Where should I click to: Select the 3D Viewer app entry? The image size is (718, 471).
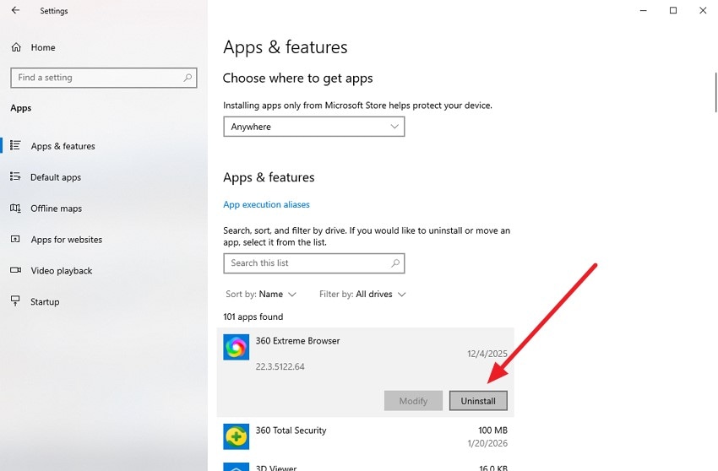(366, 466)
